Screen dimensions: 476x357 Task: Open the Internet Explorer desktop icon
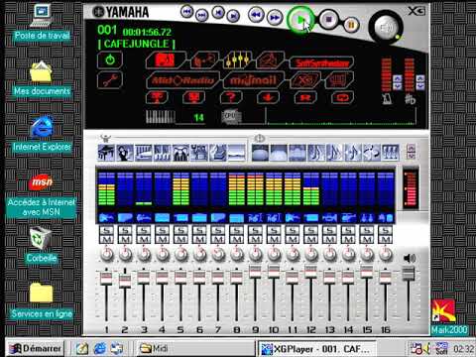click(42, 134)
